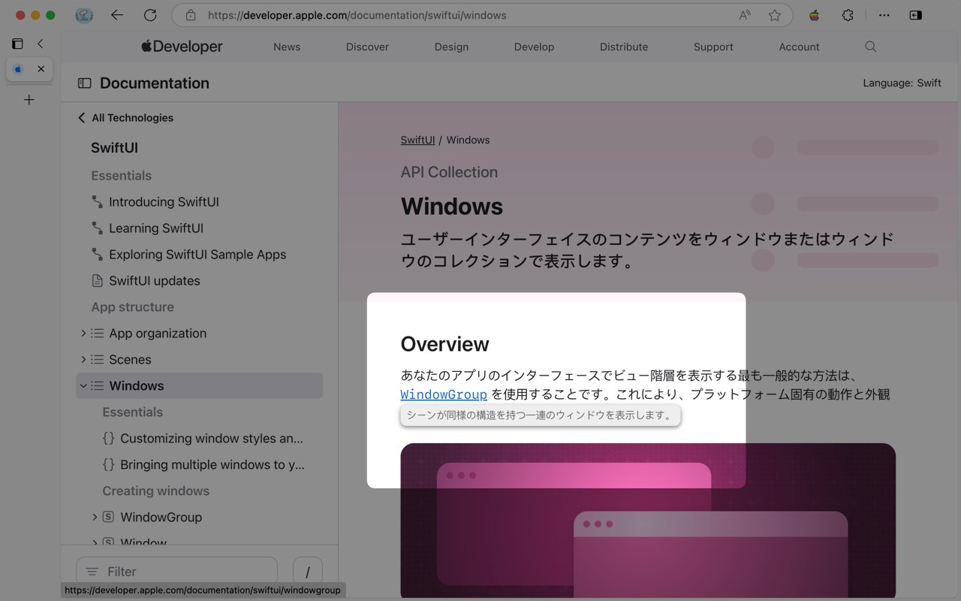Follow the SwiftUI breadcrumb link

(417, 140)
